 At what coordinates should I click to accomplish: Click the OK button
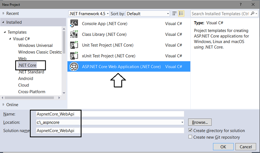pos(223,147)
